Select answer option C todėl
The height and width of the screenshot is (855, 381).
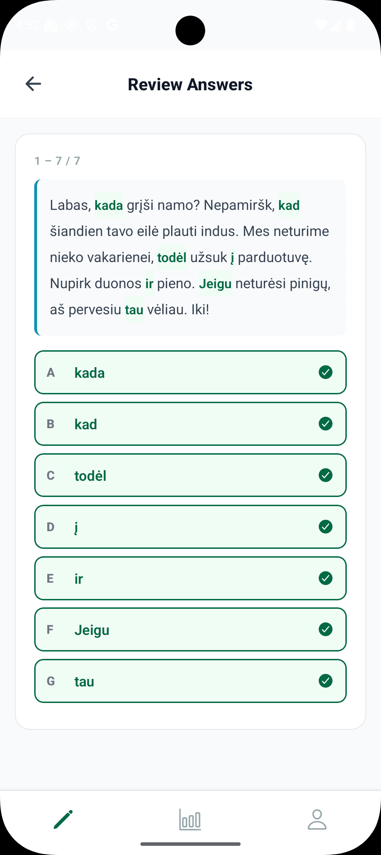(x=190, y=475)
